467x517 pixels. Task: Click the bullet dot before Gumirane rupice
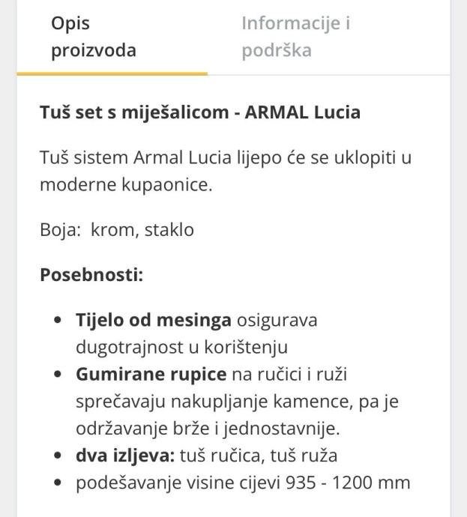(x=58, y=375)
